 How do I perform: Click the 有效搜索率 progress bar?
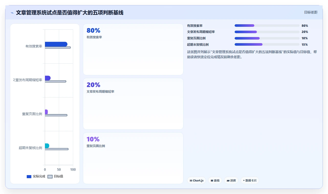tap(267, 26)
